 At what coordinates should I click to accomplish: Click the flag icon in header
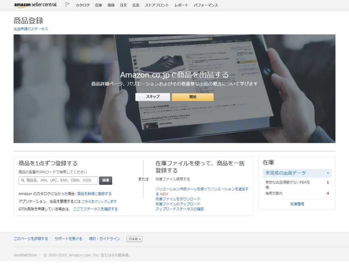coord(67,5)
